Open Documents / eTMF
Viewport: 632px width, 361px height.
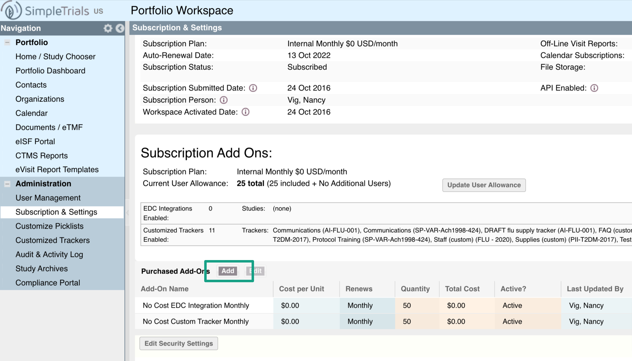tap(49, 127)
